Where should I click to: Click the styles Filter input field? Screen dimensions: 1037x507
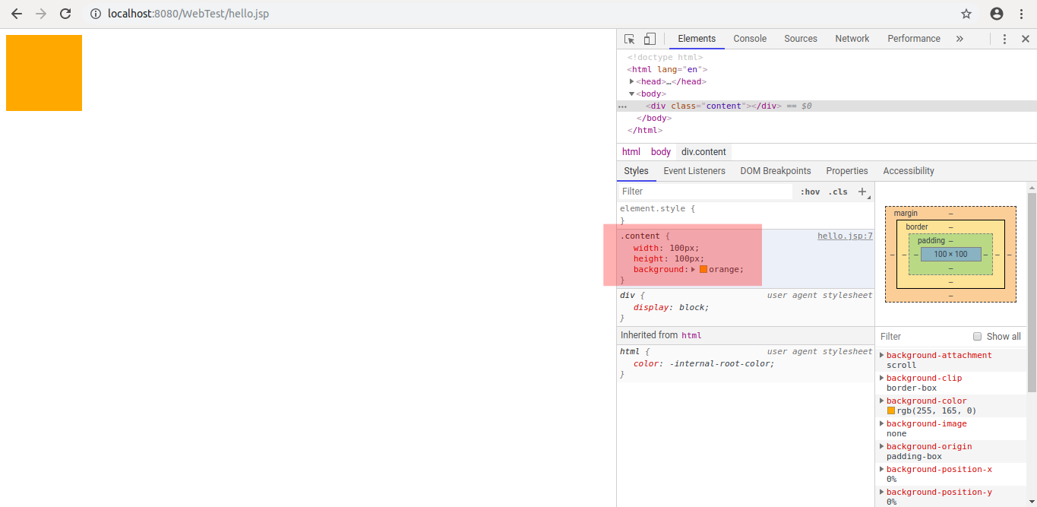(x=706, y=192)
